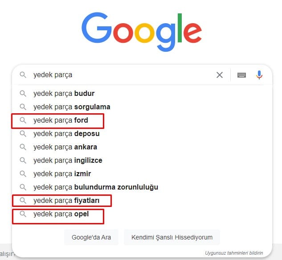Click the magnifier icon in search box
Viewport: 282px width, 260px height.
click(x=23, y=75)
